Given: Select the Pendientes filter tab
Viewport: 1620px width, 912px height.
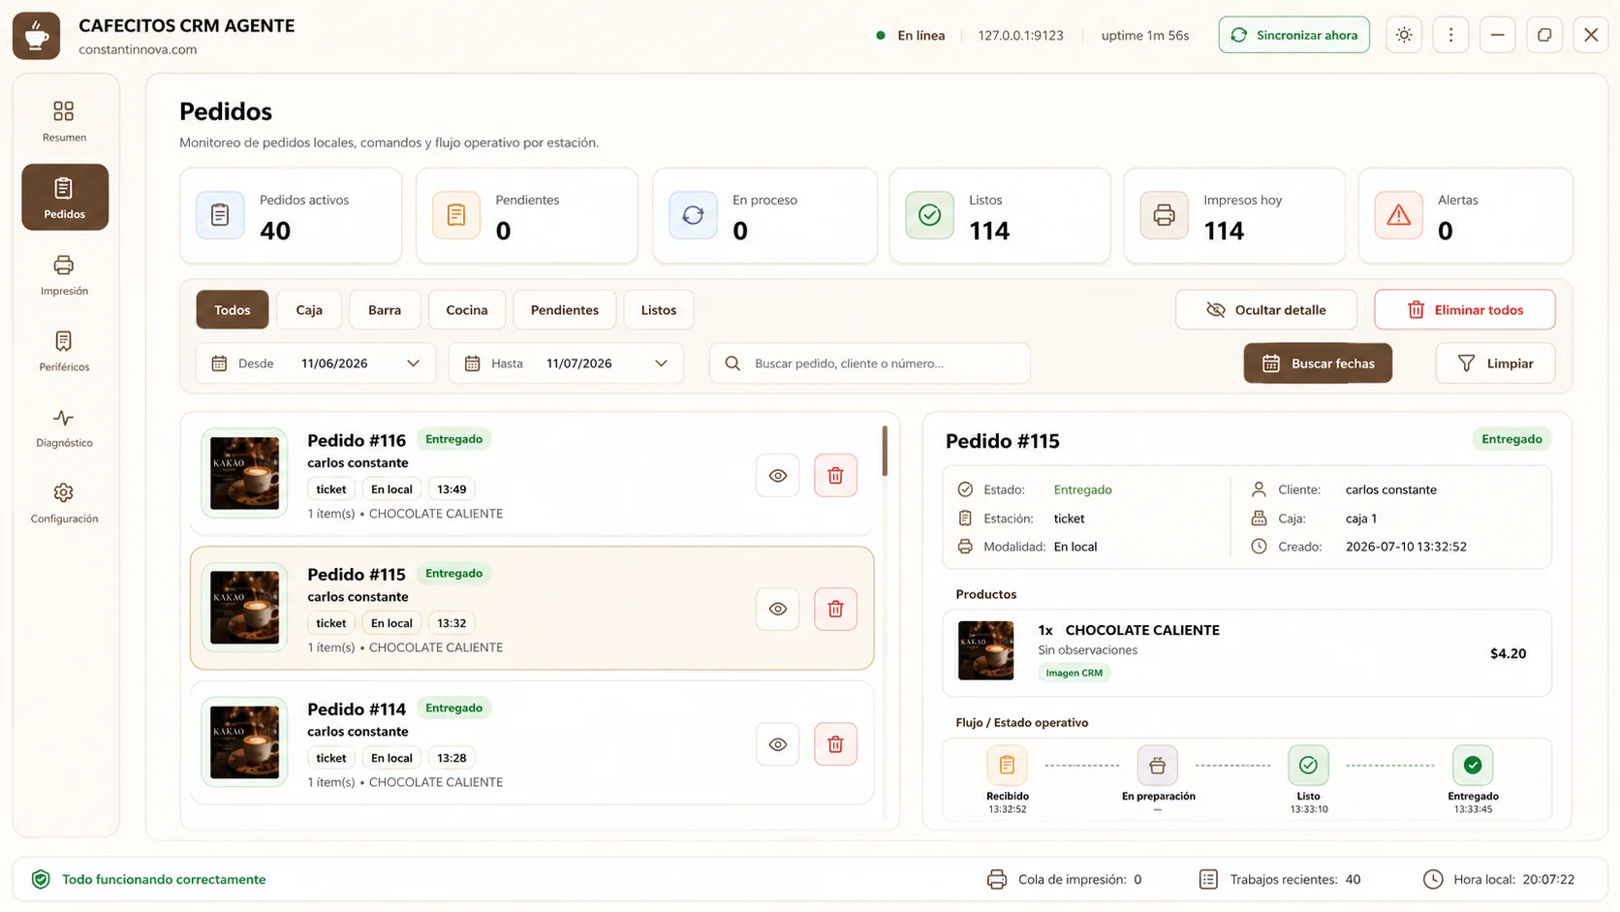Looking at the screenshot, I should pyautogui.click(x=565, y=310).
